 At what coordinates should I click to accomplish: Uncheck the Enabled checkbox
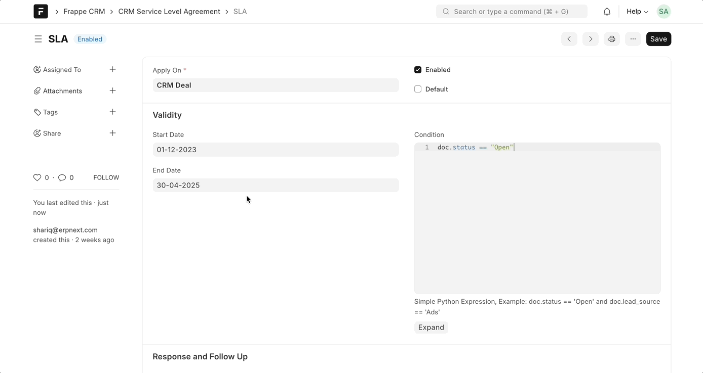point(418,70)
